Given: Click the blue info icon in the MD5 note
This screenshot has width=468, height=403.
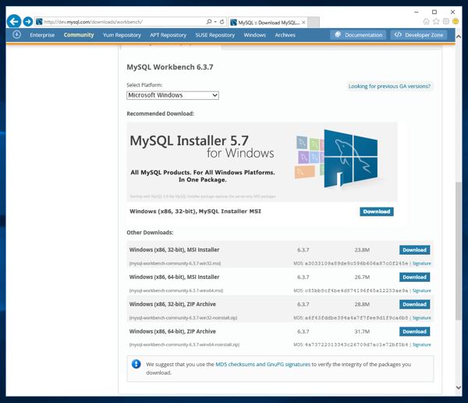Looking at the screenshot, I should pos(136,364).
